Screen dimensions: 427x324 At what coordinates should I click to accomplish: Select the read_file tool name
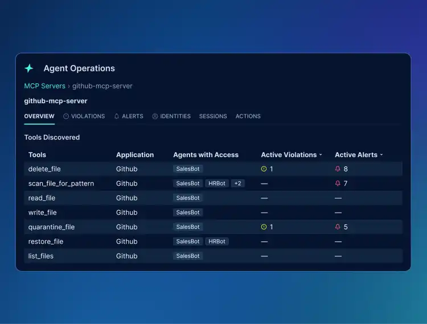pyautogui.click(x=42, y=198)
